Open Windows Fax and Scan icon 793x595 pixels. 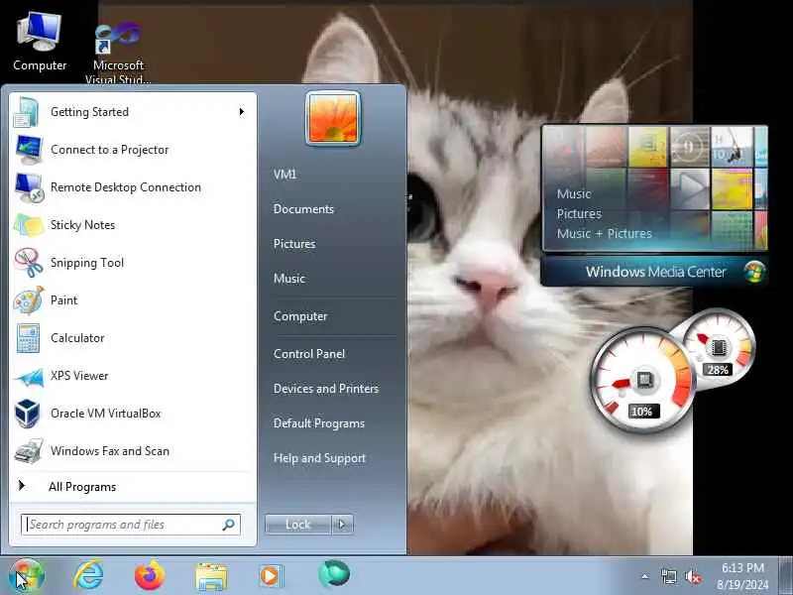pos(29,451)
